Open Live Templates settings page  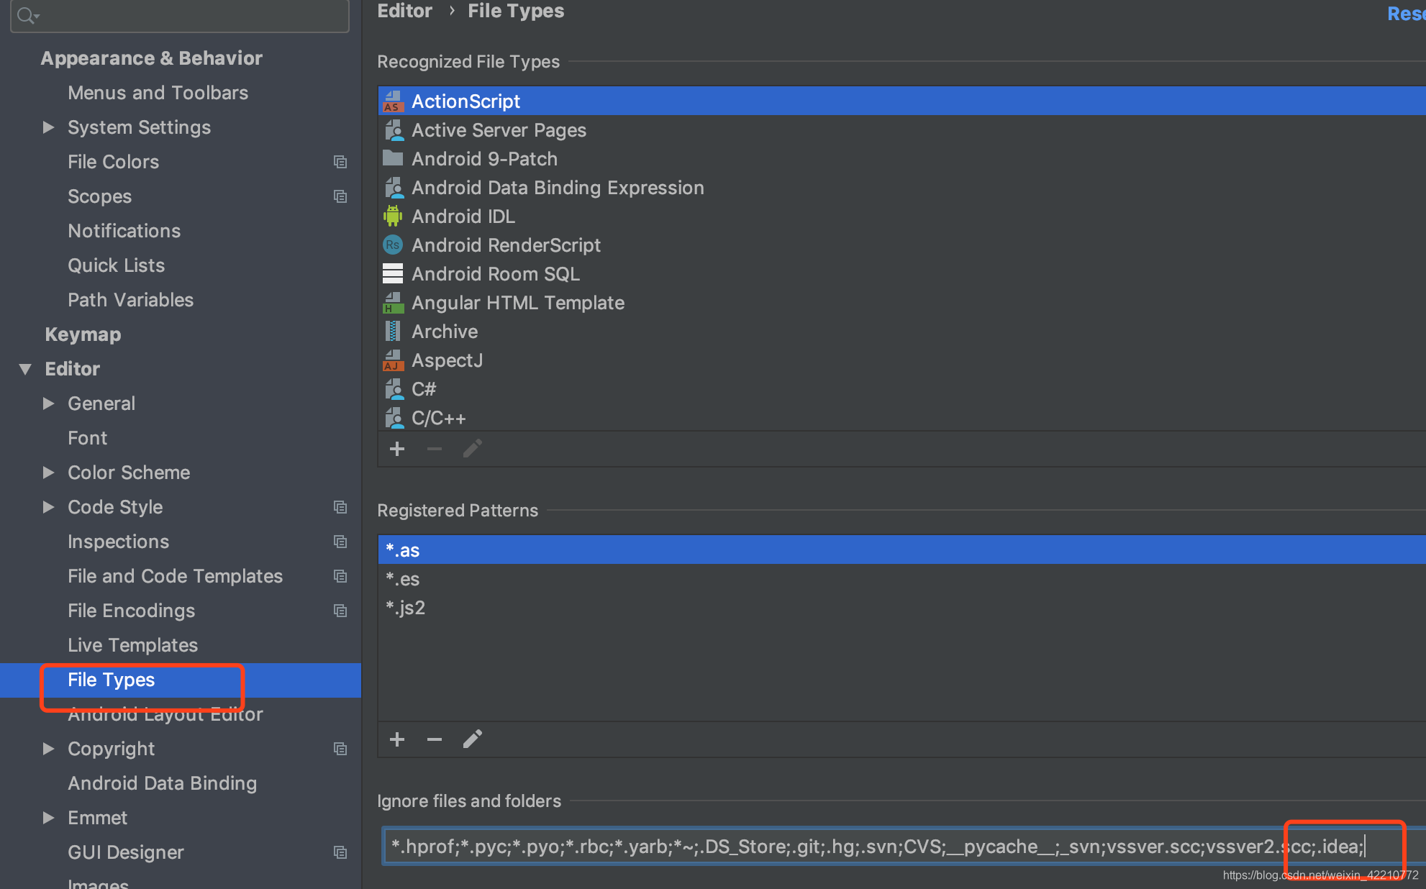click(132, 645)
